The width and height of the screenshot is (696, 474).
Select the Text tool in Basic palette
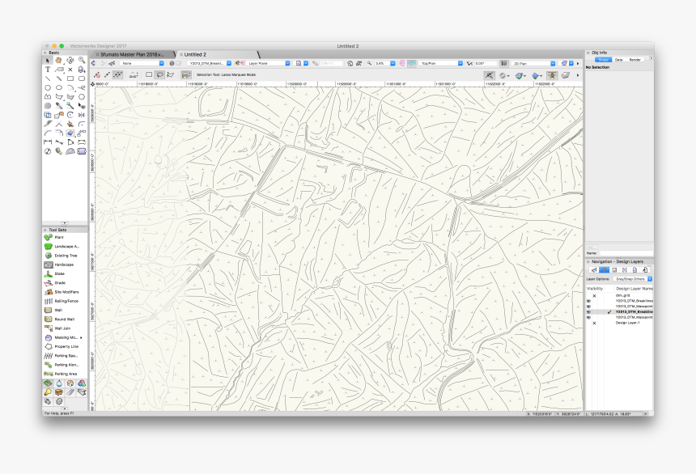(47, 70)
